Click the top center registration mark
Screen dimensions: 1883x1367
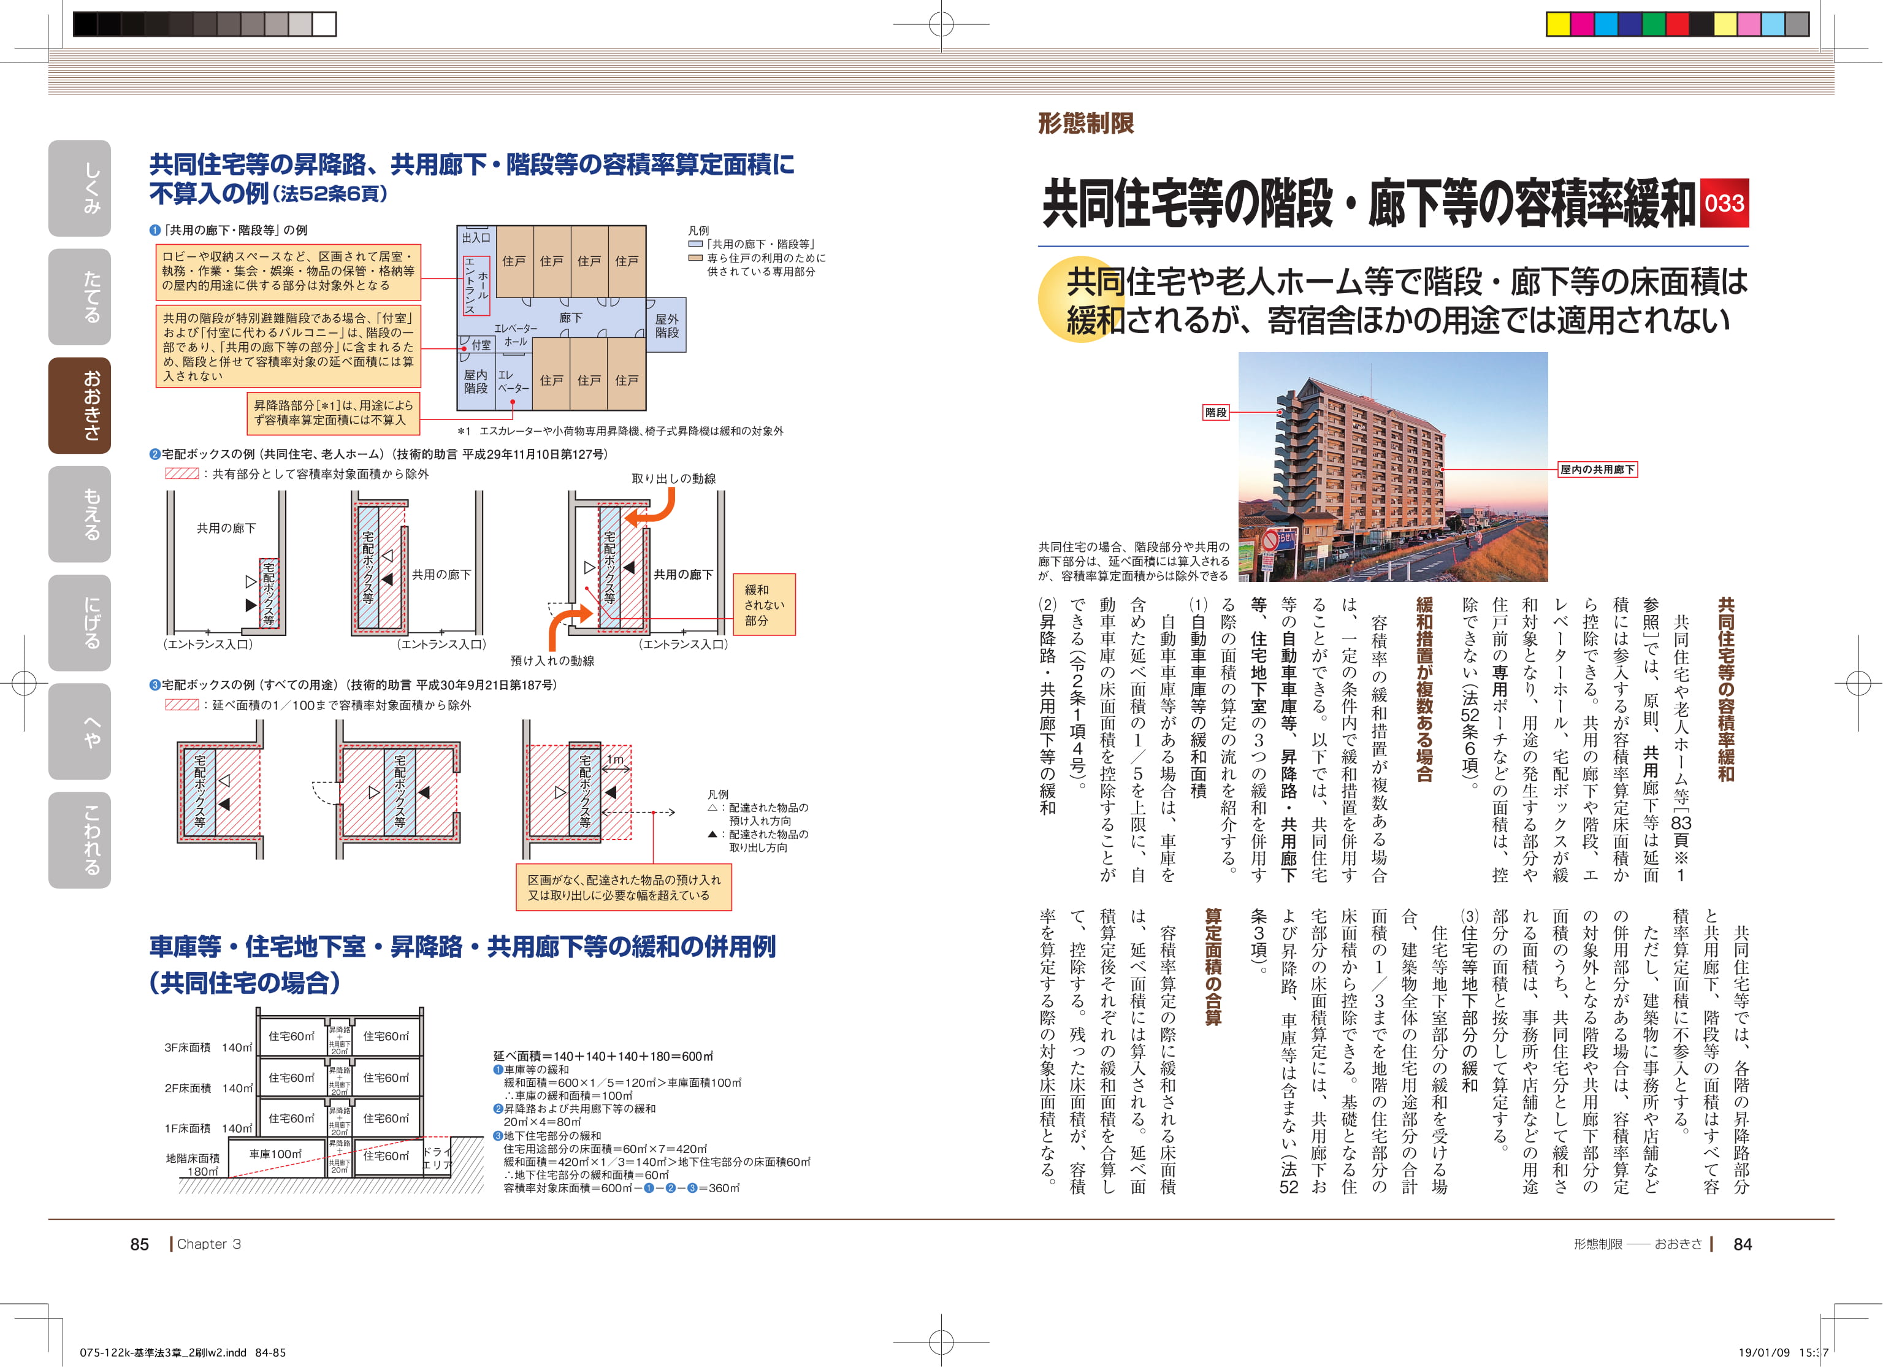click(942, 24)
